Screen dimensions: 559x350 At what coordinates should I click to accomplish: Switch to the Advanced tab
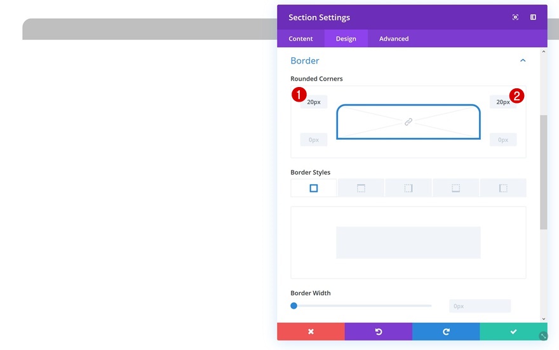tap(394, 39)
